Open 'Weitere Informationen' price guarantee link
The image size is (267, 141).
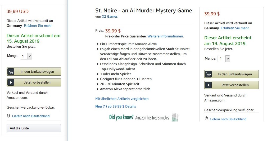click(165, 36)
